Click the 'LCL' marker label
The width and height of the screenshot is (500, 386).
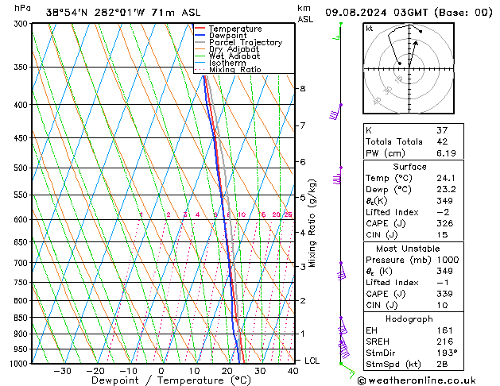(x=312, y=361)
